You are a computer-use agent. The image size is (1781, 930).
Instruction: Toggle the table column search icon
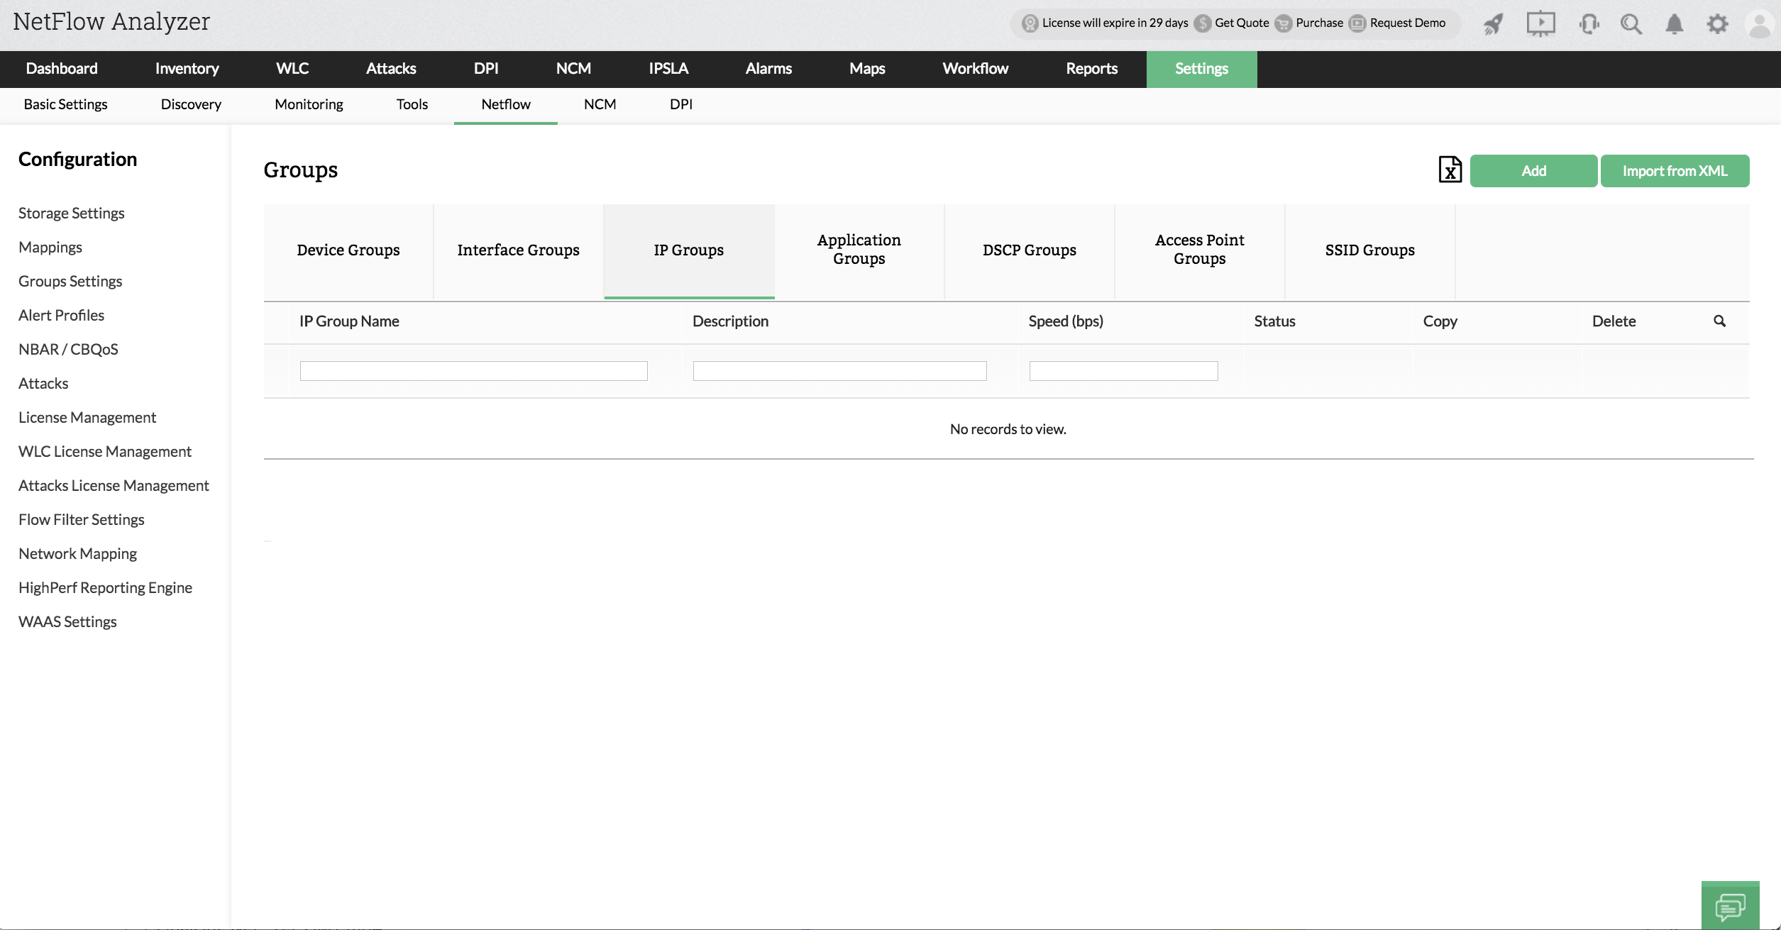coord(1719,321)
